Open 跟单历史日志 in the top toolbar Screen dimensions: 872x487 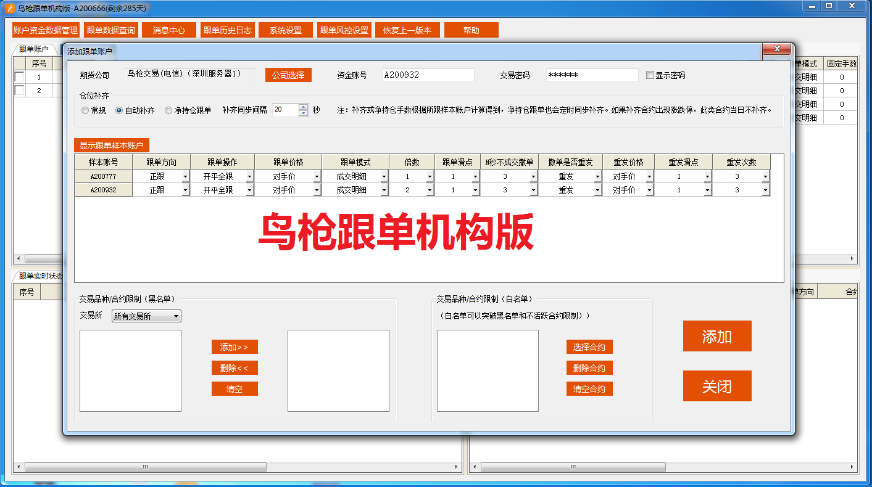tap(228, 30)
